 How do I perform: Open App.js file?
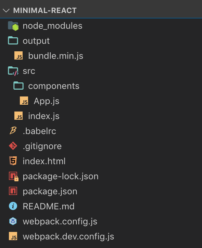(101, 101)
